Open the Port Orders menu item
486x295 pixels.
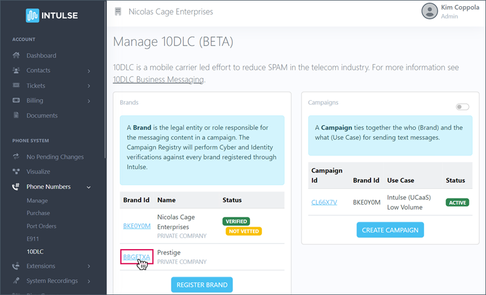[x=42, y=226]
